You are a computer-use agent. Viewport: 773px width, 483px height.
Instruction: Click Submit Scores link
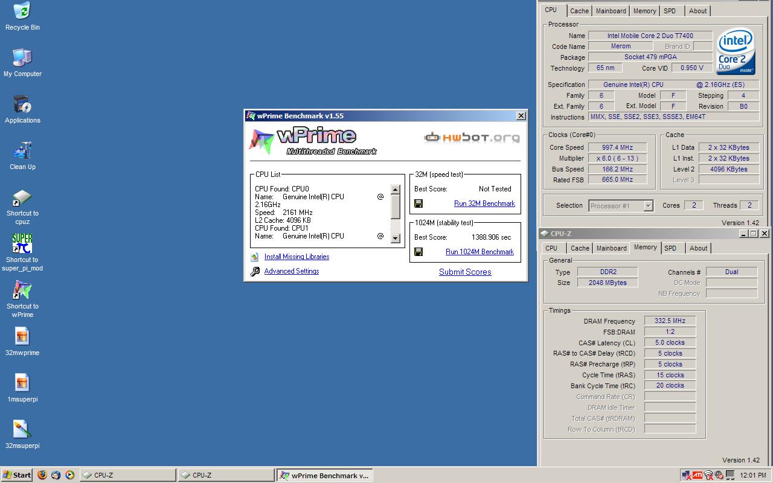(x=465, y=272)
